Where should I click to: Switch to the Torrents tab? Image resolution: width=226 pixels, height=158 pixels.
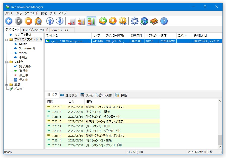[x=56, y=30]
